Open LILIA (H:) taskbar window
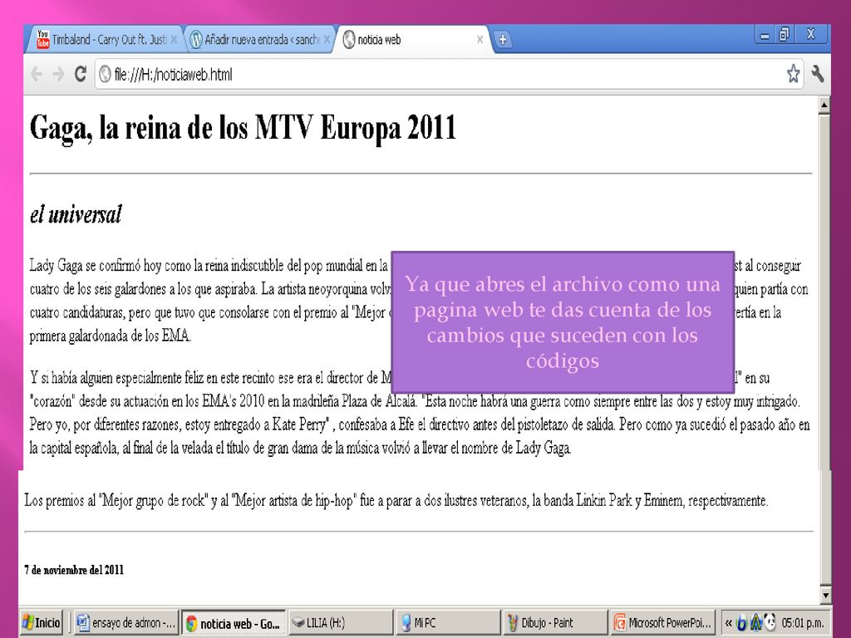Screen dimensions: 851x638 click(x=340, y=623)
